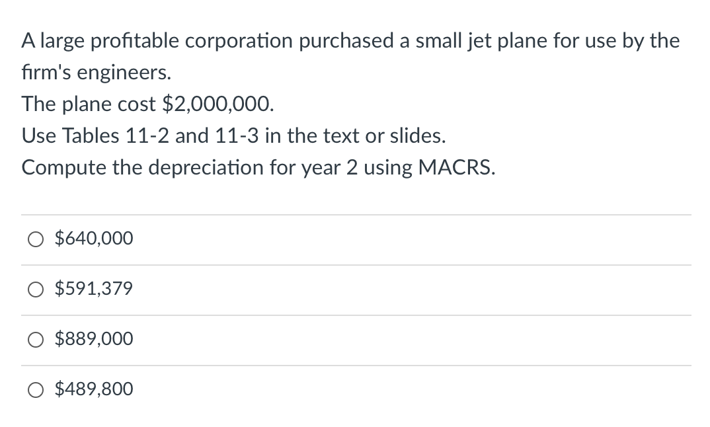Viewport: 710px width, 427px height.
Task: Select the $591,379 radio button
Action: 36,290
